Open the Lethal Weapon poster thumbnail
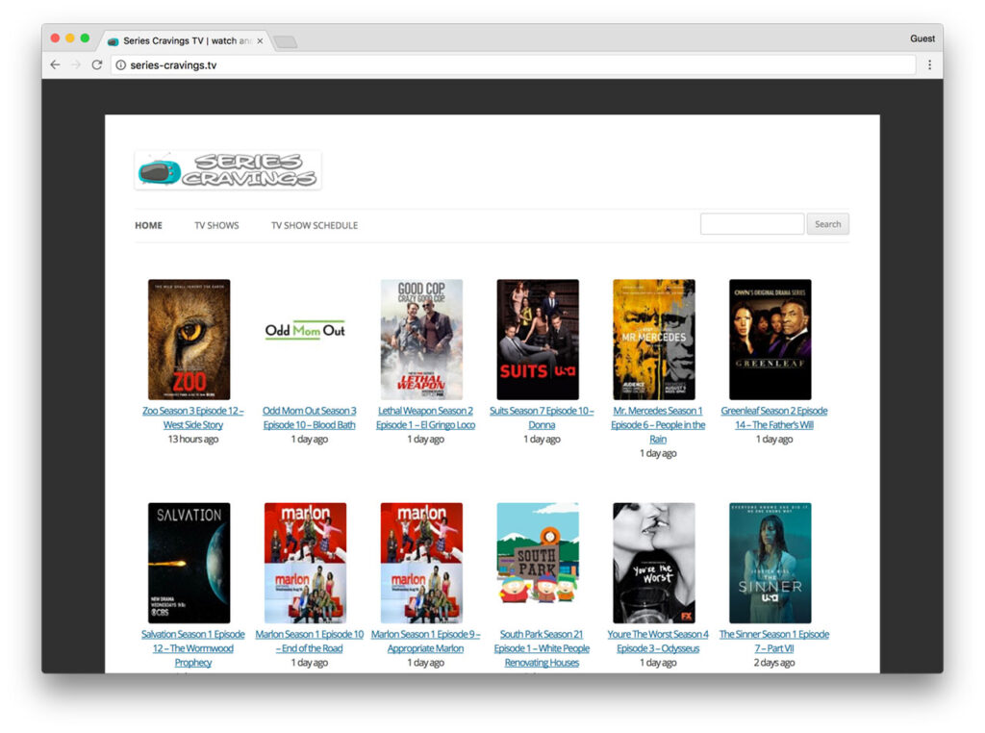985x733 pixels. click(x=421, y=340)
